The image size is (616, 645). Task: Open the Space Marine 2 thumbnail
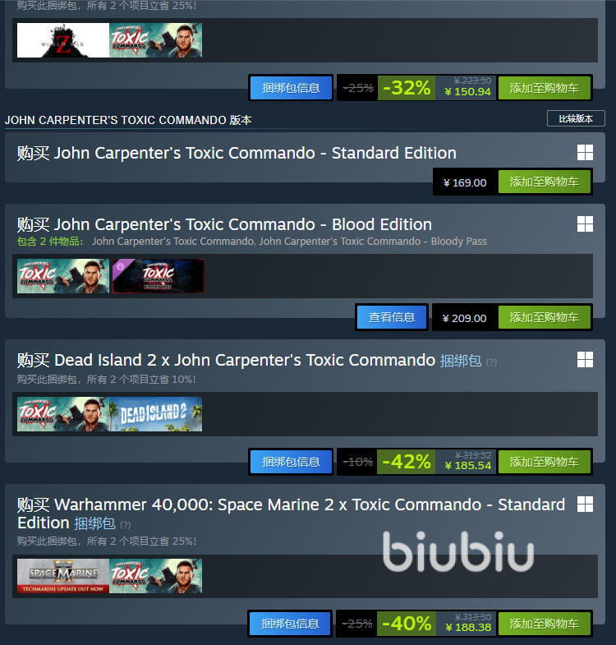click(x=63, y=576)
